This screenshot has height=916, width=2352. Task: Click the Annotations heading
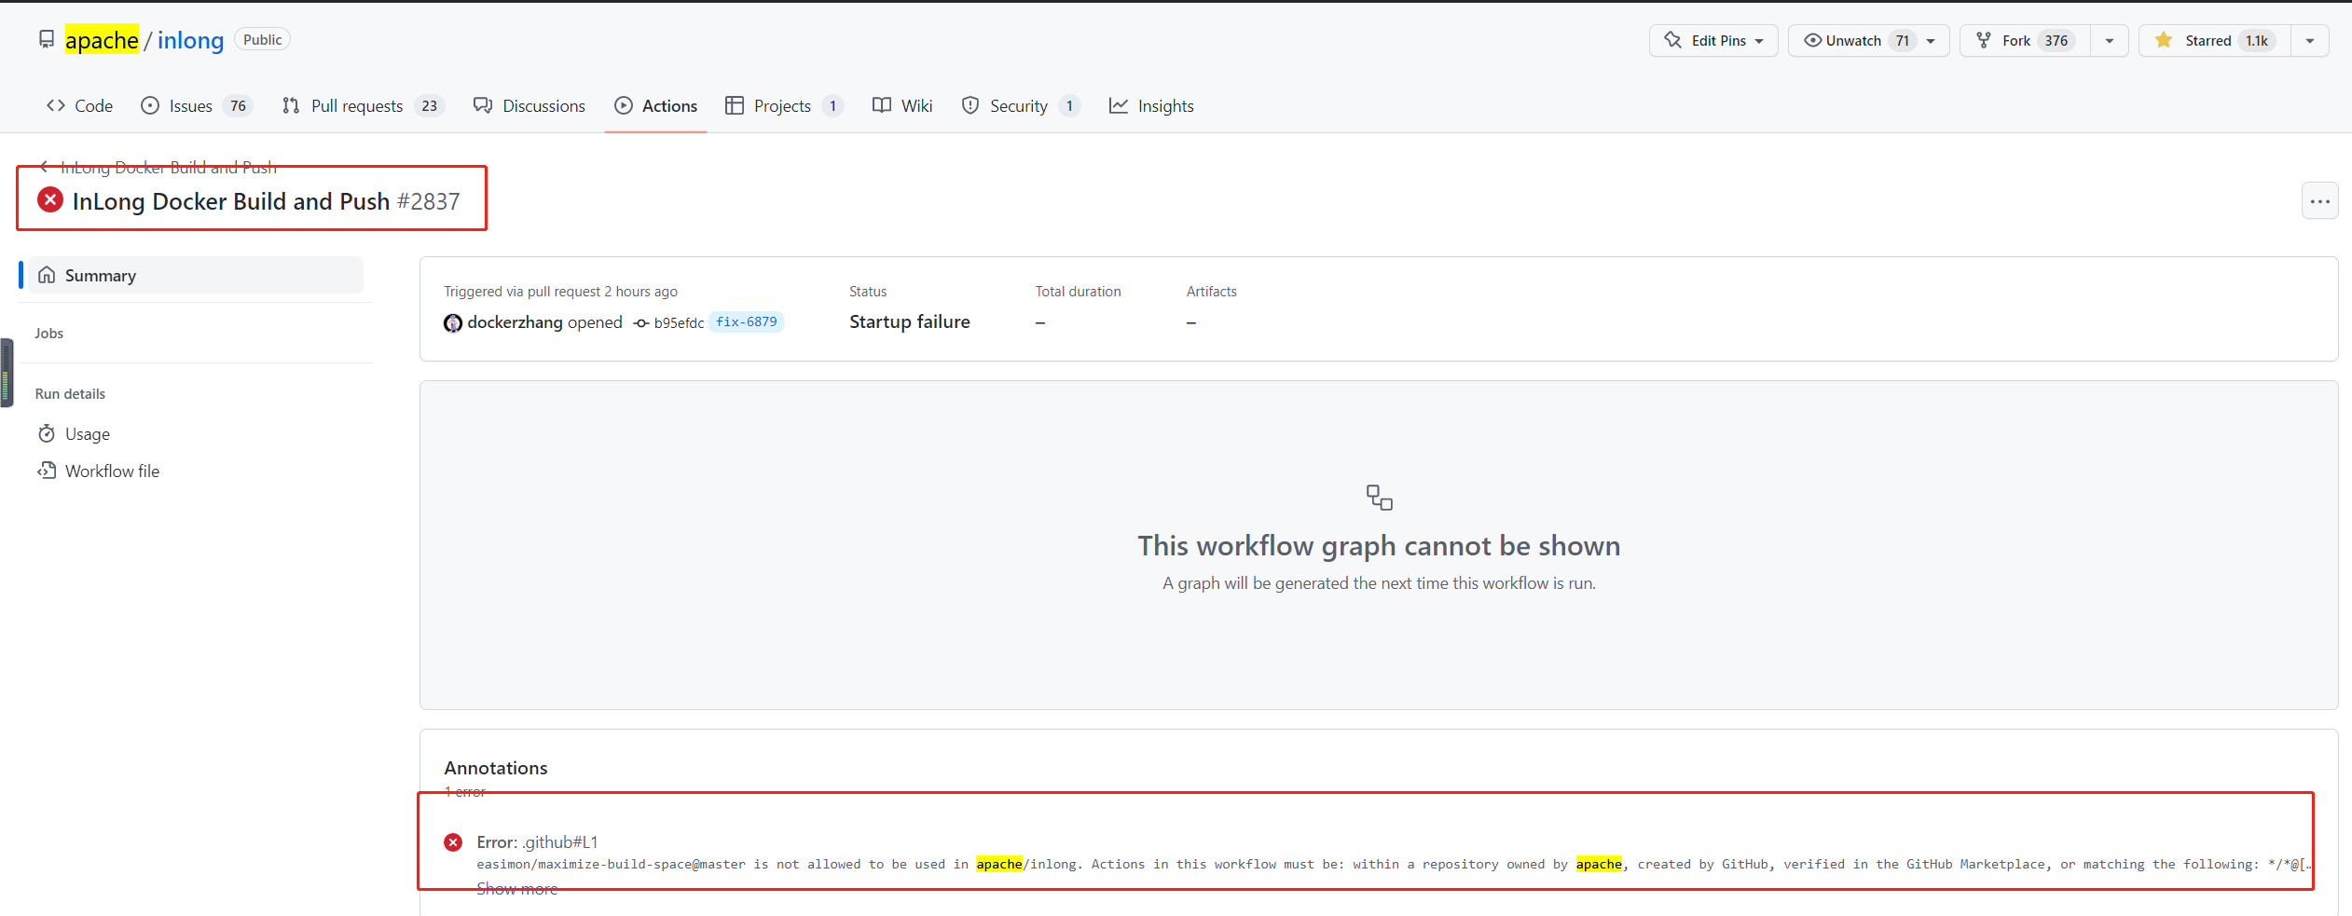(x=496, y=768)
